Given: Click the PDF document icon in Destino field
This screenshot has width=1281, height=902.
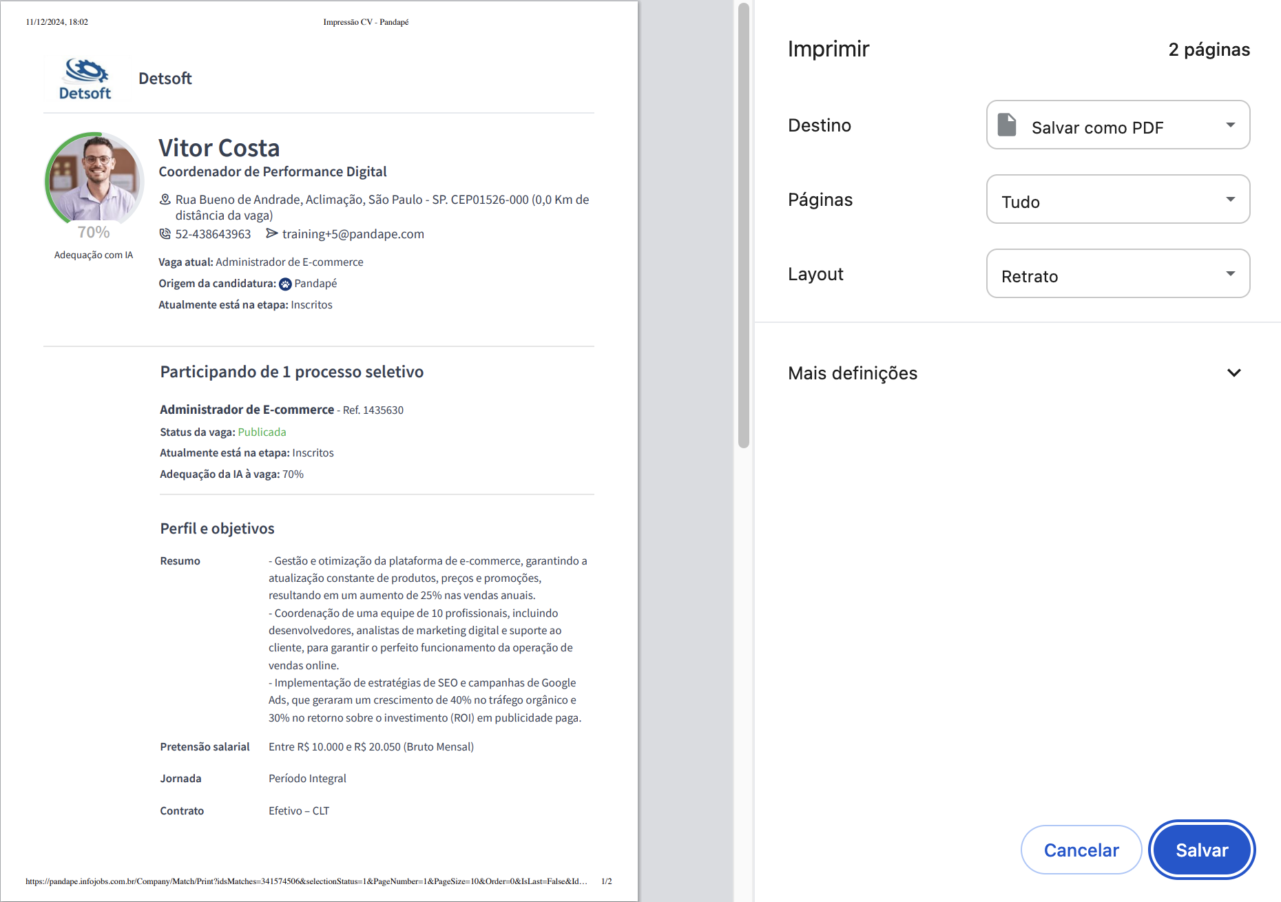Looking at the screenshot, I should [x=1007, y=125].
